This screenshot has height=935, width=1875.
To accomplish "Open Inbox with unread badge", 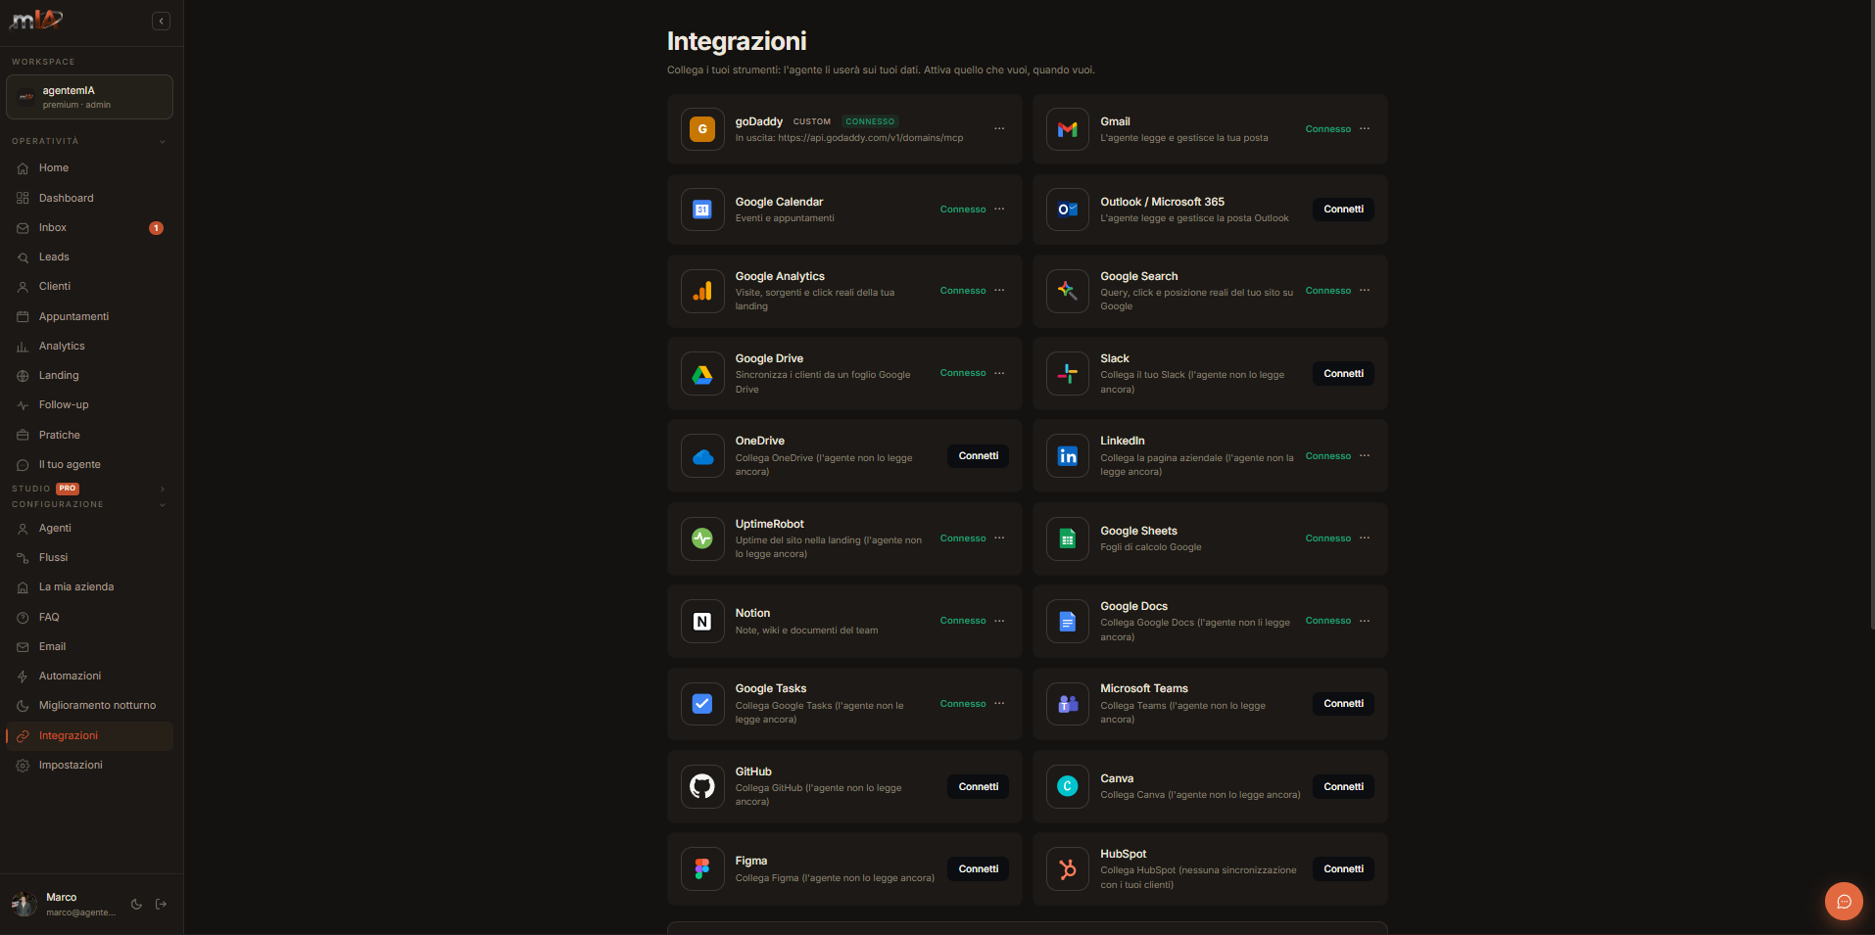I will 89,227.
